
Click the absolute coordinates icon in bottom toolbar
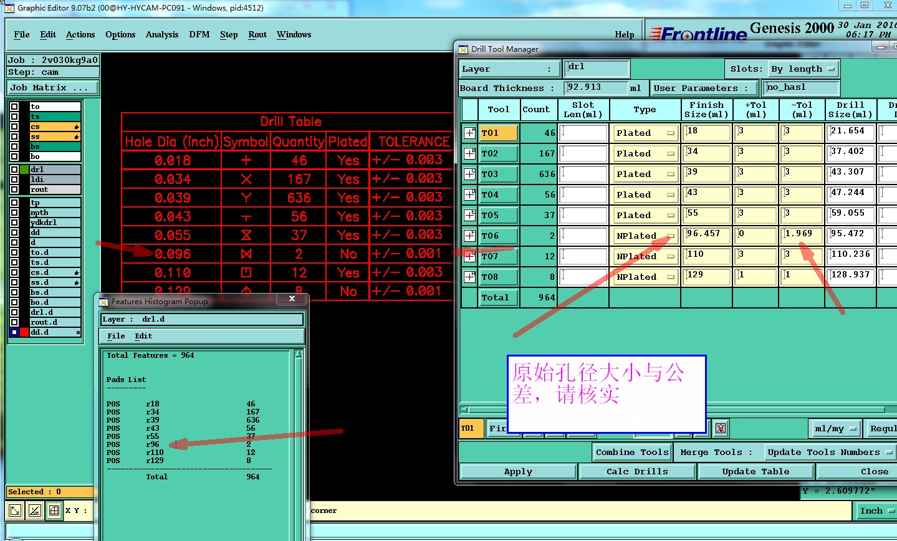pyautogui.click(x=15, y=510)
